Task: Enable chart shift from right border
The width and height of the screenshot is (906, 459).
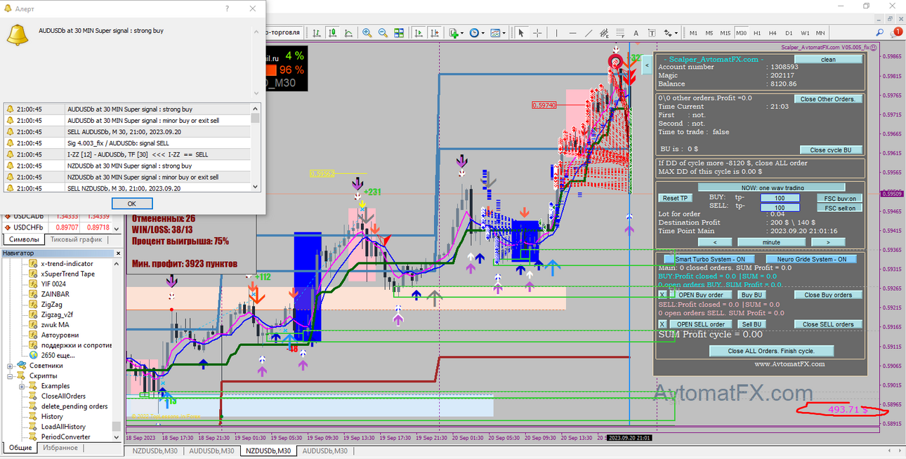Action: pos(435,32)
